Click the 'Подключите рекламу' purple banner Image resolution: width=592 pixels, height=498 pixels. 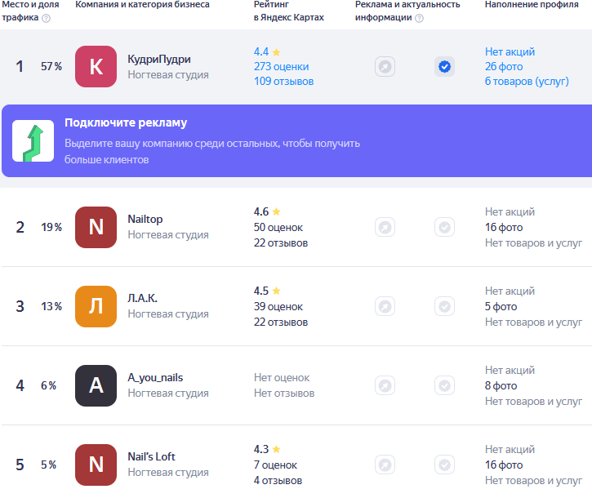pos(296,141)
